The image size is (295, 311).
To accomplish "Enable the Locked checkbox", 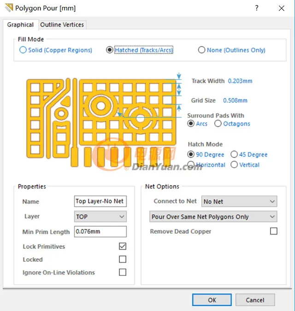I will [123, 259].
